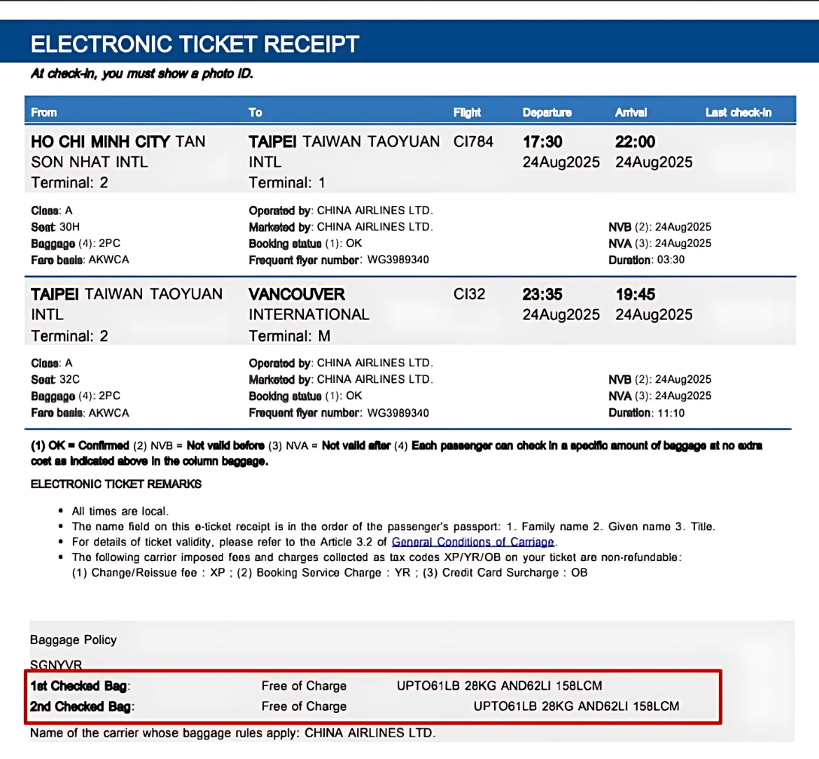Click flight number CI32
The height and width of the screenshot is (759, 819).
click(469, 294)
